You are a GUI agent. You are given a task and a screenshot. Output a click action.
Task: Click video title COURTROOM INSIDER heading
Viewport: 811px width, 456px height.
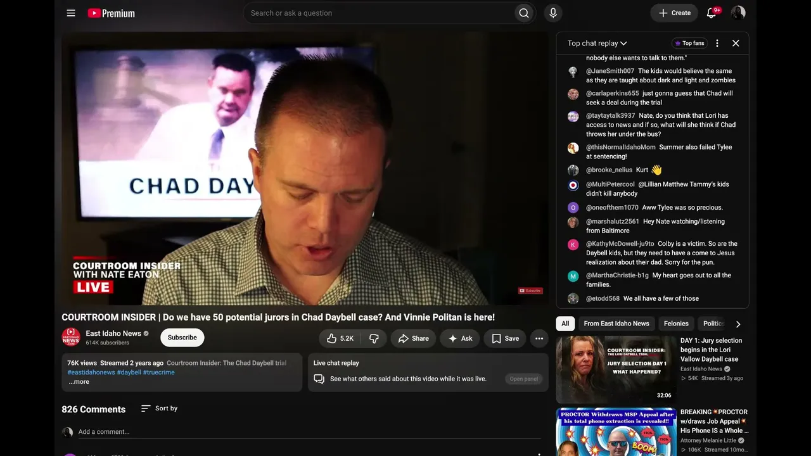[278, 317]
